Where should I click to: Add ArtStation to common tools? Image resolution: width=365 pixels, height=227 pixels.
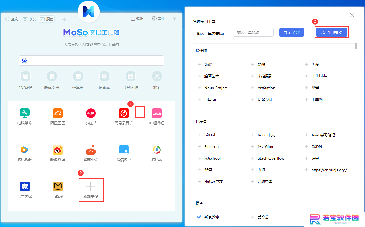point(253,88)
